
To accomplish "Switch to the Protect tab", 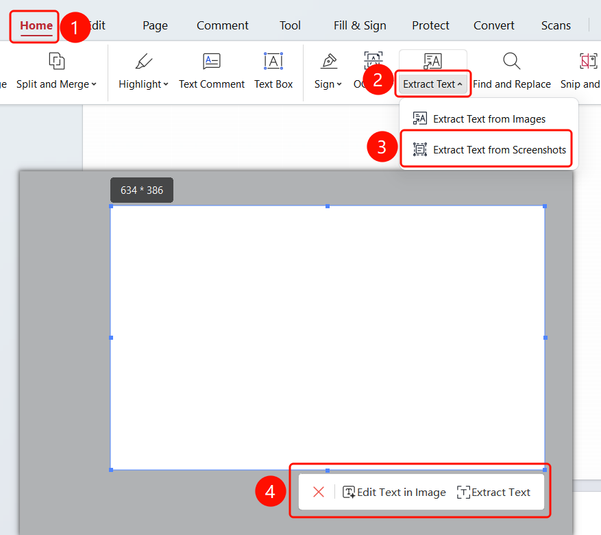I will (x=430, y=25).
